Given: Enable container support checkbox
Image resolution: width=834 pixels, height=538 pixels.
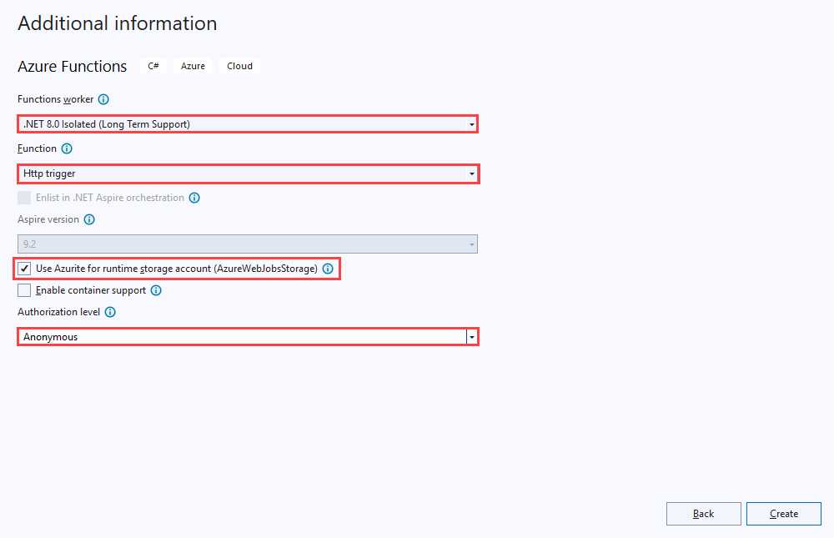Looking at the screenshot, I should [x=24, y=290].
